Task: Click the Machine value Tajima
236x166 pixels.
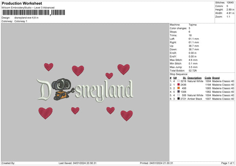Action: pyautogui.click(x=192, y=25)
